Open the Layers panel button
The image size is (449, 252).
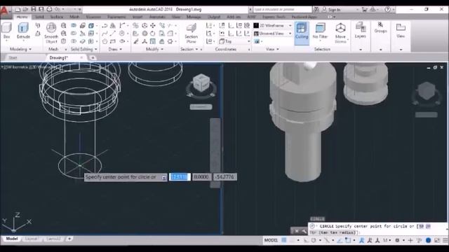(360, 30)
